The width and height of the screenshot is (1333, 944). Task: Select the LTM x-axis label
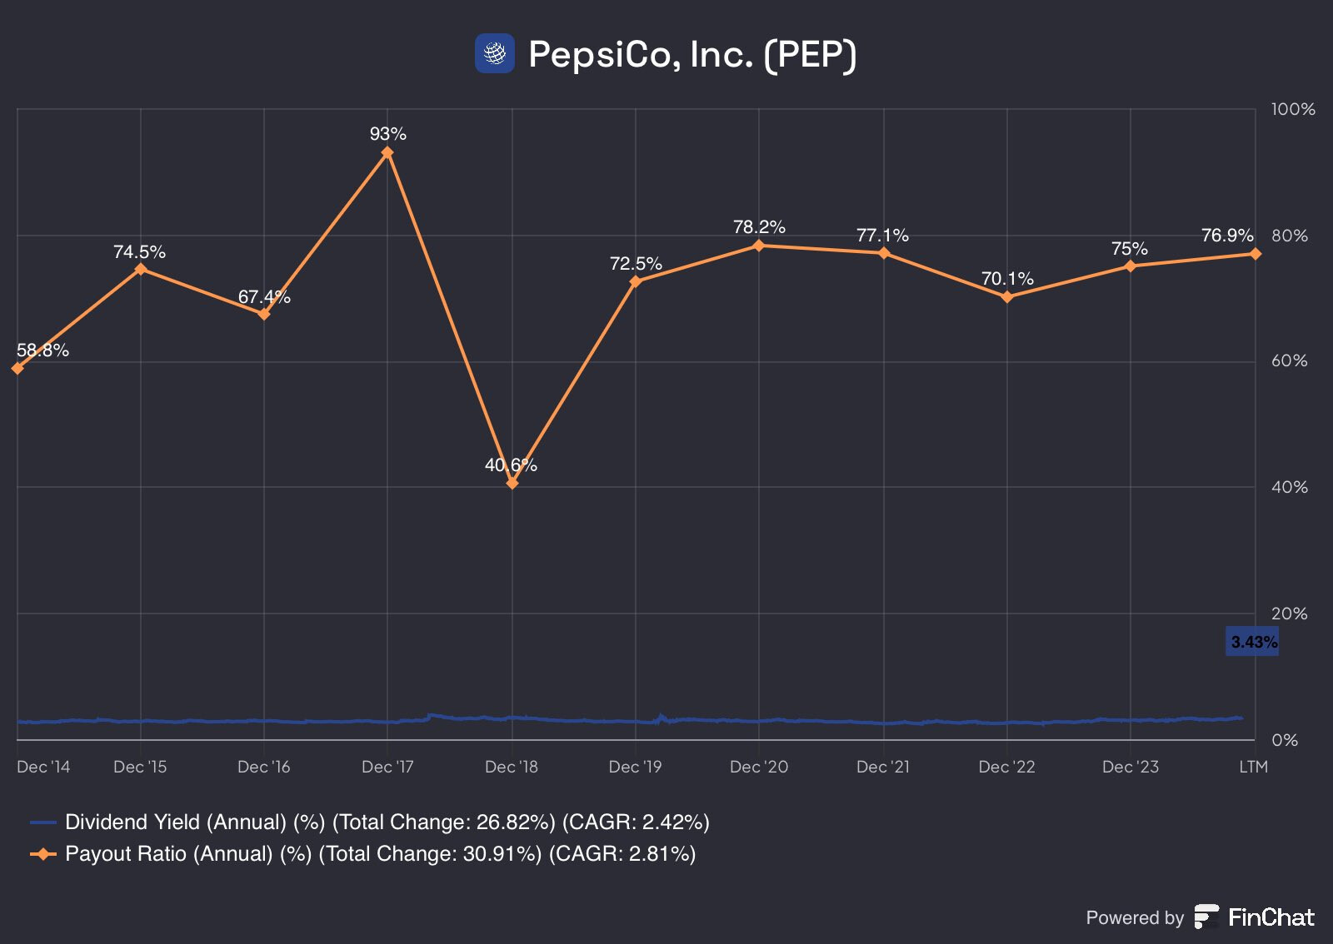(1253, 767)
